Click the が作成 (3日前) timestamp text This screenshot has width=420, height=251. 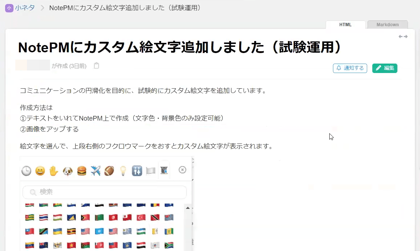point(69,66)
